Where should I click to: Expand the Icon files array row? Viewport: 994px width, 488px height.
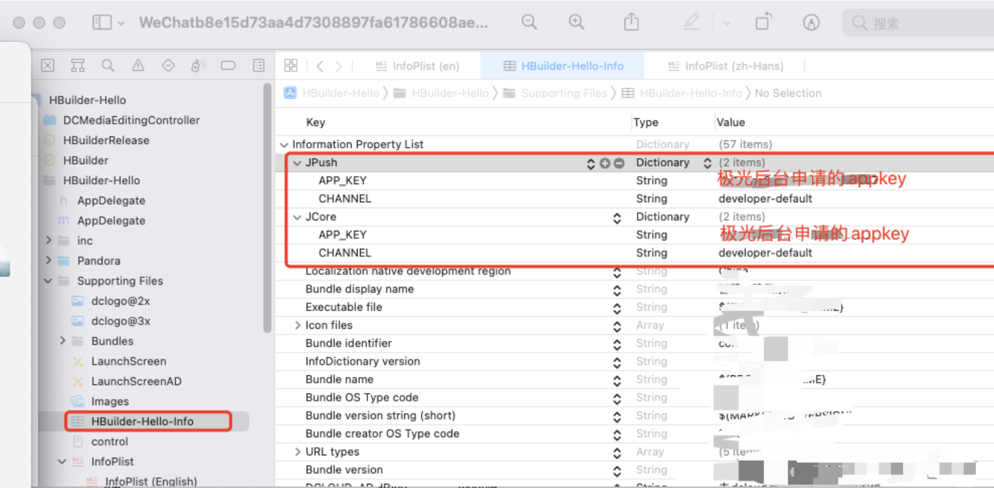pyautogui.click(x=297, y=325)
